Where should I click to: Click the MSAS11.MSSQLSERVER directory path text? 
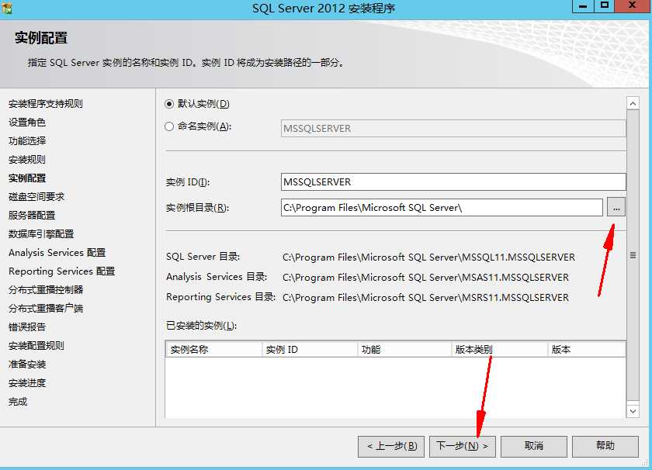tap(425, 277)
